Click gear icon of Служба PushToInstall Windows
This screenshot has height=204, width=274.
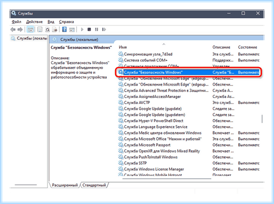coord(121,157)
